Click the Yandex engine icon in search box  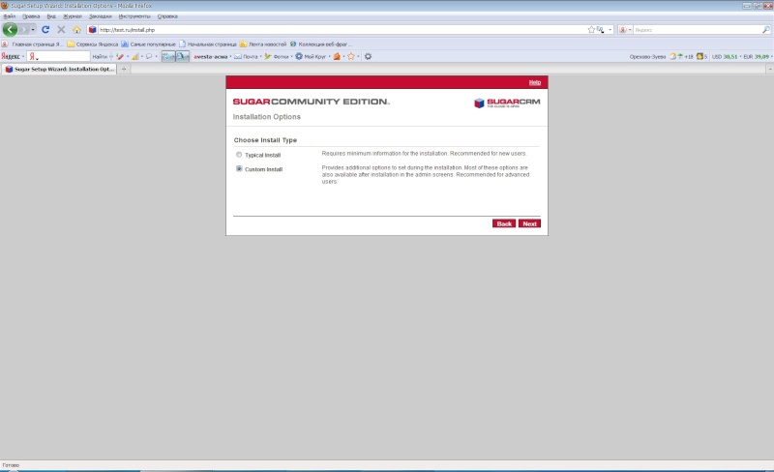(622, 30)
